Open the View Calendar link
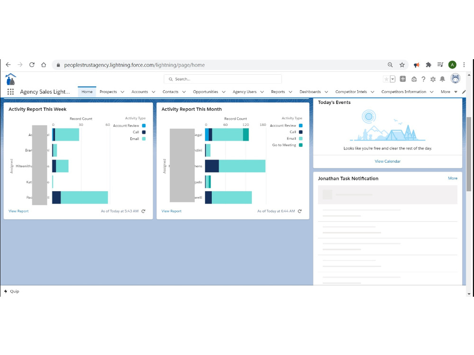The height and width of the screenshot is (355, 474). pos(388,161)
